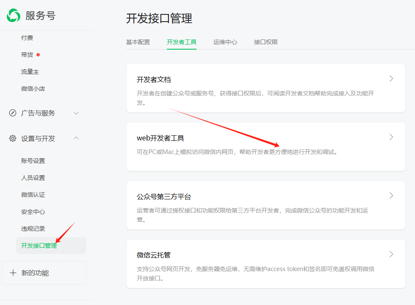The width and height of the screenshot is (415, 305).
Task: Open 带货 in the sidebar
Action: pos(27,55)
